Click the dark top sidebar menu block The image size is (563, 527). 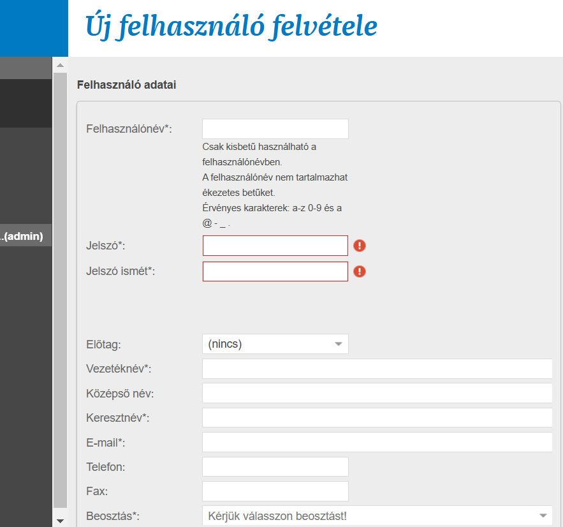(x=26, y=102)
